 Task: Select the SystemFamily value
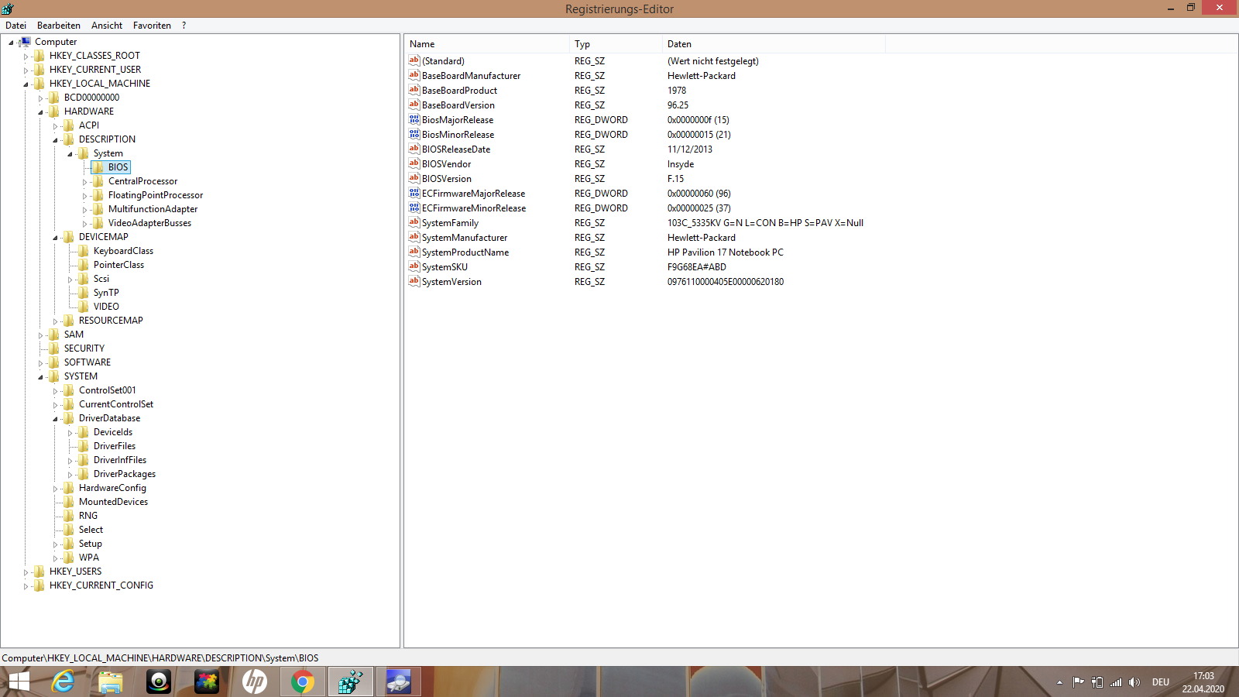point(450,223)
